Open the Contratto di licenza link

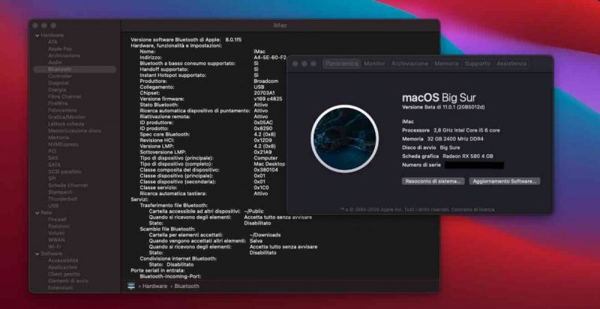click(472, 209)
